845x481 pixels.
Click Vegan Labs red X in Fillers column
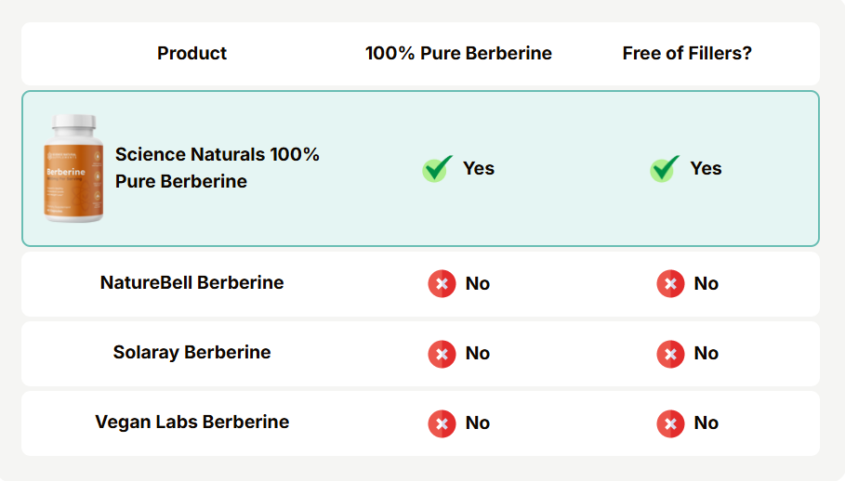click(670, 422)
